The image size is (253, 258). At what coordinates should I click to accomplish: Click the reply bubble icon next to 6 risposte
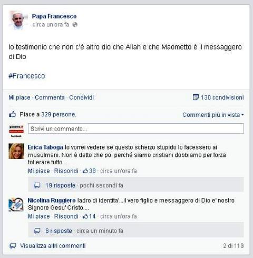point(37,231)
